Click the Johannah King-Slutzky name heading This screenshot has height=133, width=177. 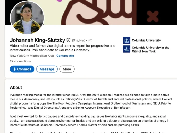[x=37, y=40]
